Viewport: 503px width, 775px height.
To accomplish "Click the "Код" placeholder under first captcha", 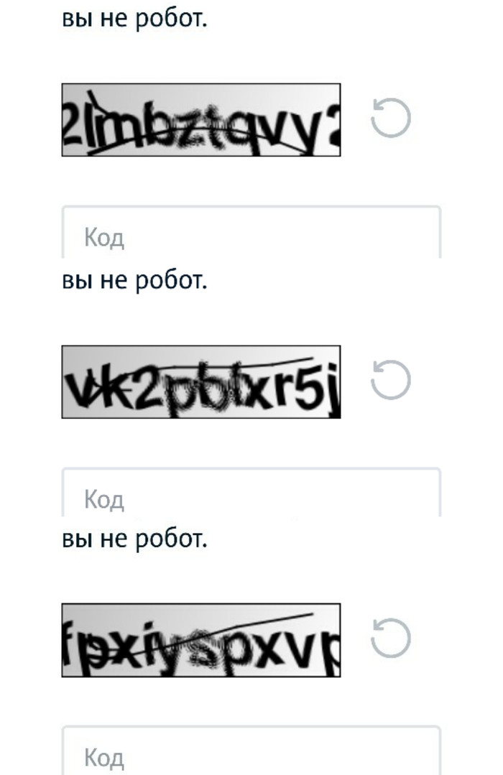I will pyautogui.click(x=104, y=238).
